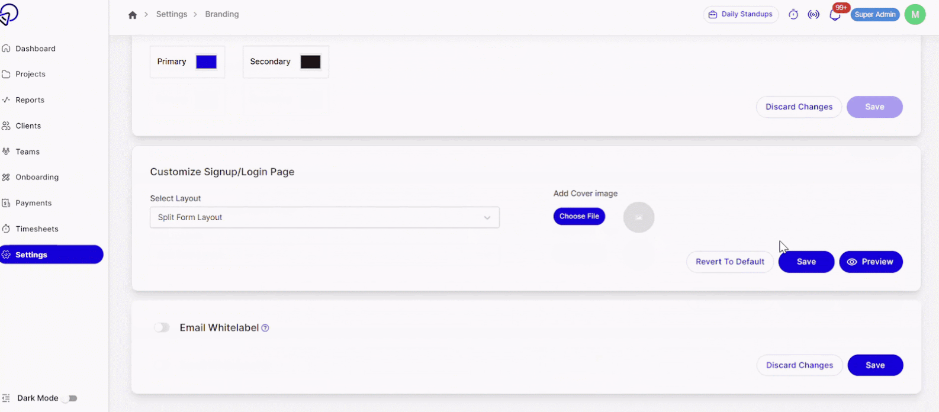Open the Secondary black color swatch

[x=310, y=62]
